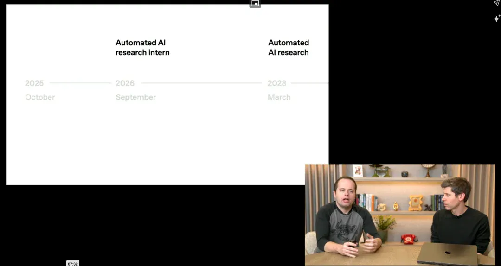Click the timeline line between 2025 and 2026
This screenshot has width=501, height=266.
click(x=80, y=83)
